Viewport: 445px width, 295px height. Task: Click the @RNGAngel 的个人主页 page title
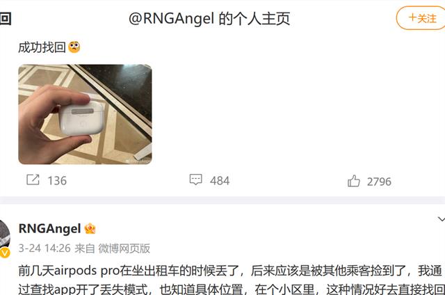209,19
